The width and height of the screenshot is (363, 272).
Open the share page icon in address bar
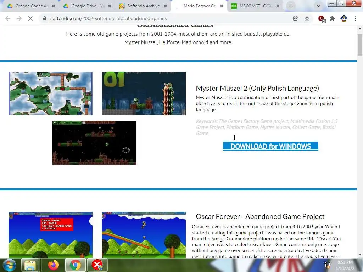coord(295,18)
